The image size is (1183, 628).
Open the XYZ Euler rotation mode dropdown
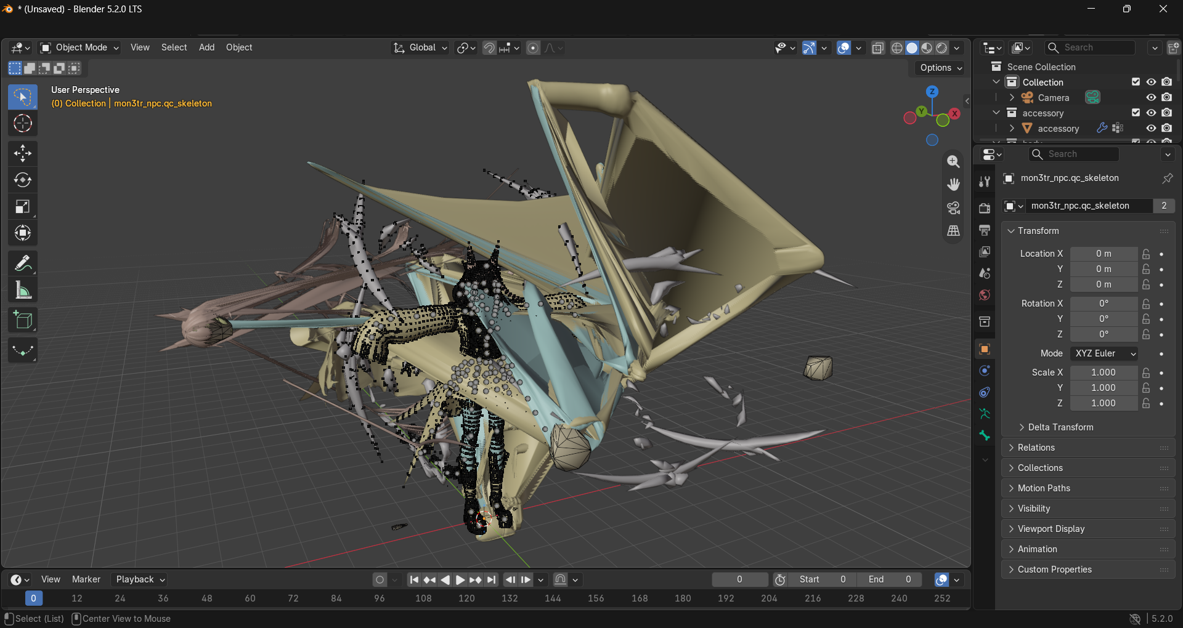tap(1105, 353)
